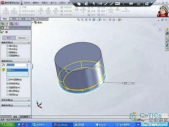Click the Zoom to Area magnifier icon
169x127 pixels.
tap(82, 20)
